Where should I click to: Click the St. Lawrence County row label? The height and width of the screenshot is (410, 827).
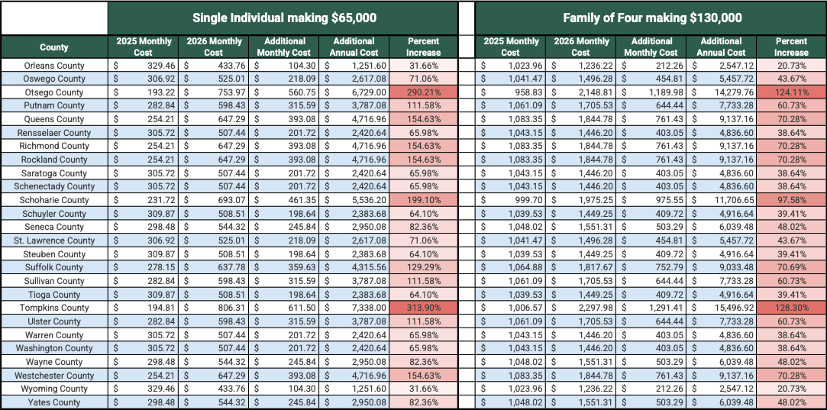click(54, 241)
